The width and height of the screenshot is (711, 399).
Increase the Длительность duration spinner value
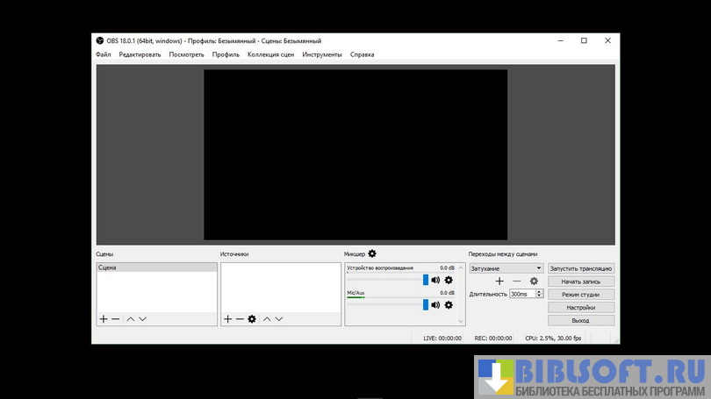pyautogui.click(x=539, y=292)
